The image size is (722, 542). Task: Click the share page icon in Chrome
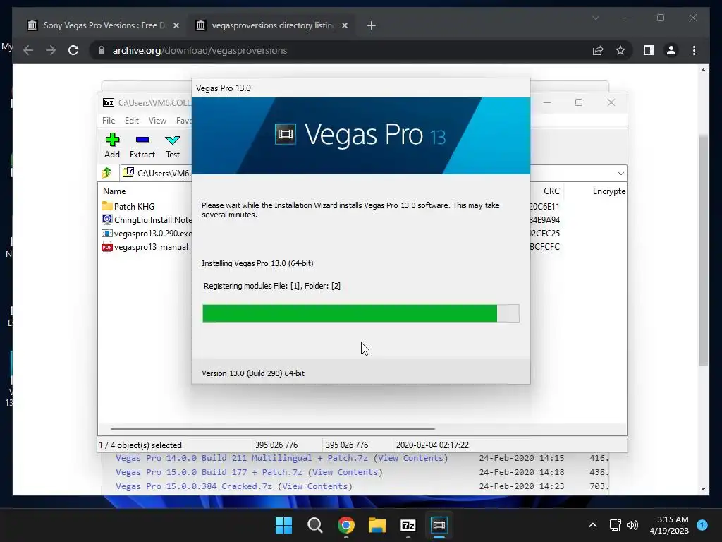point(598,50)
